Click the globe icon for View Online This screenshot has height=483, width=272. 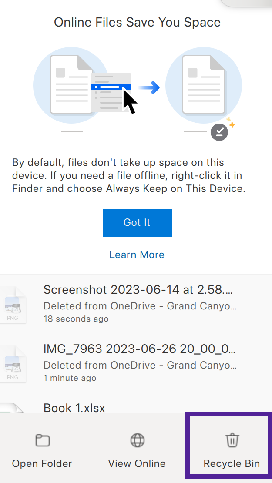click(x=138, y=440)
